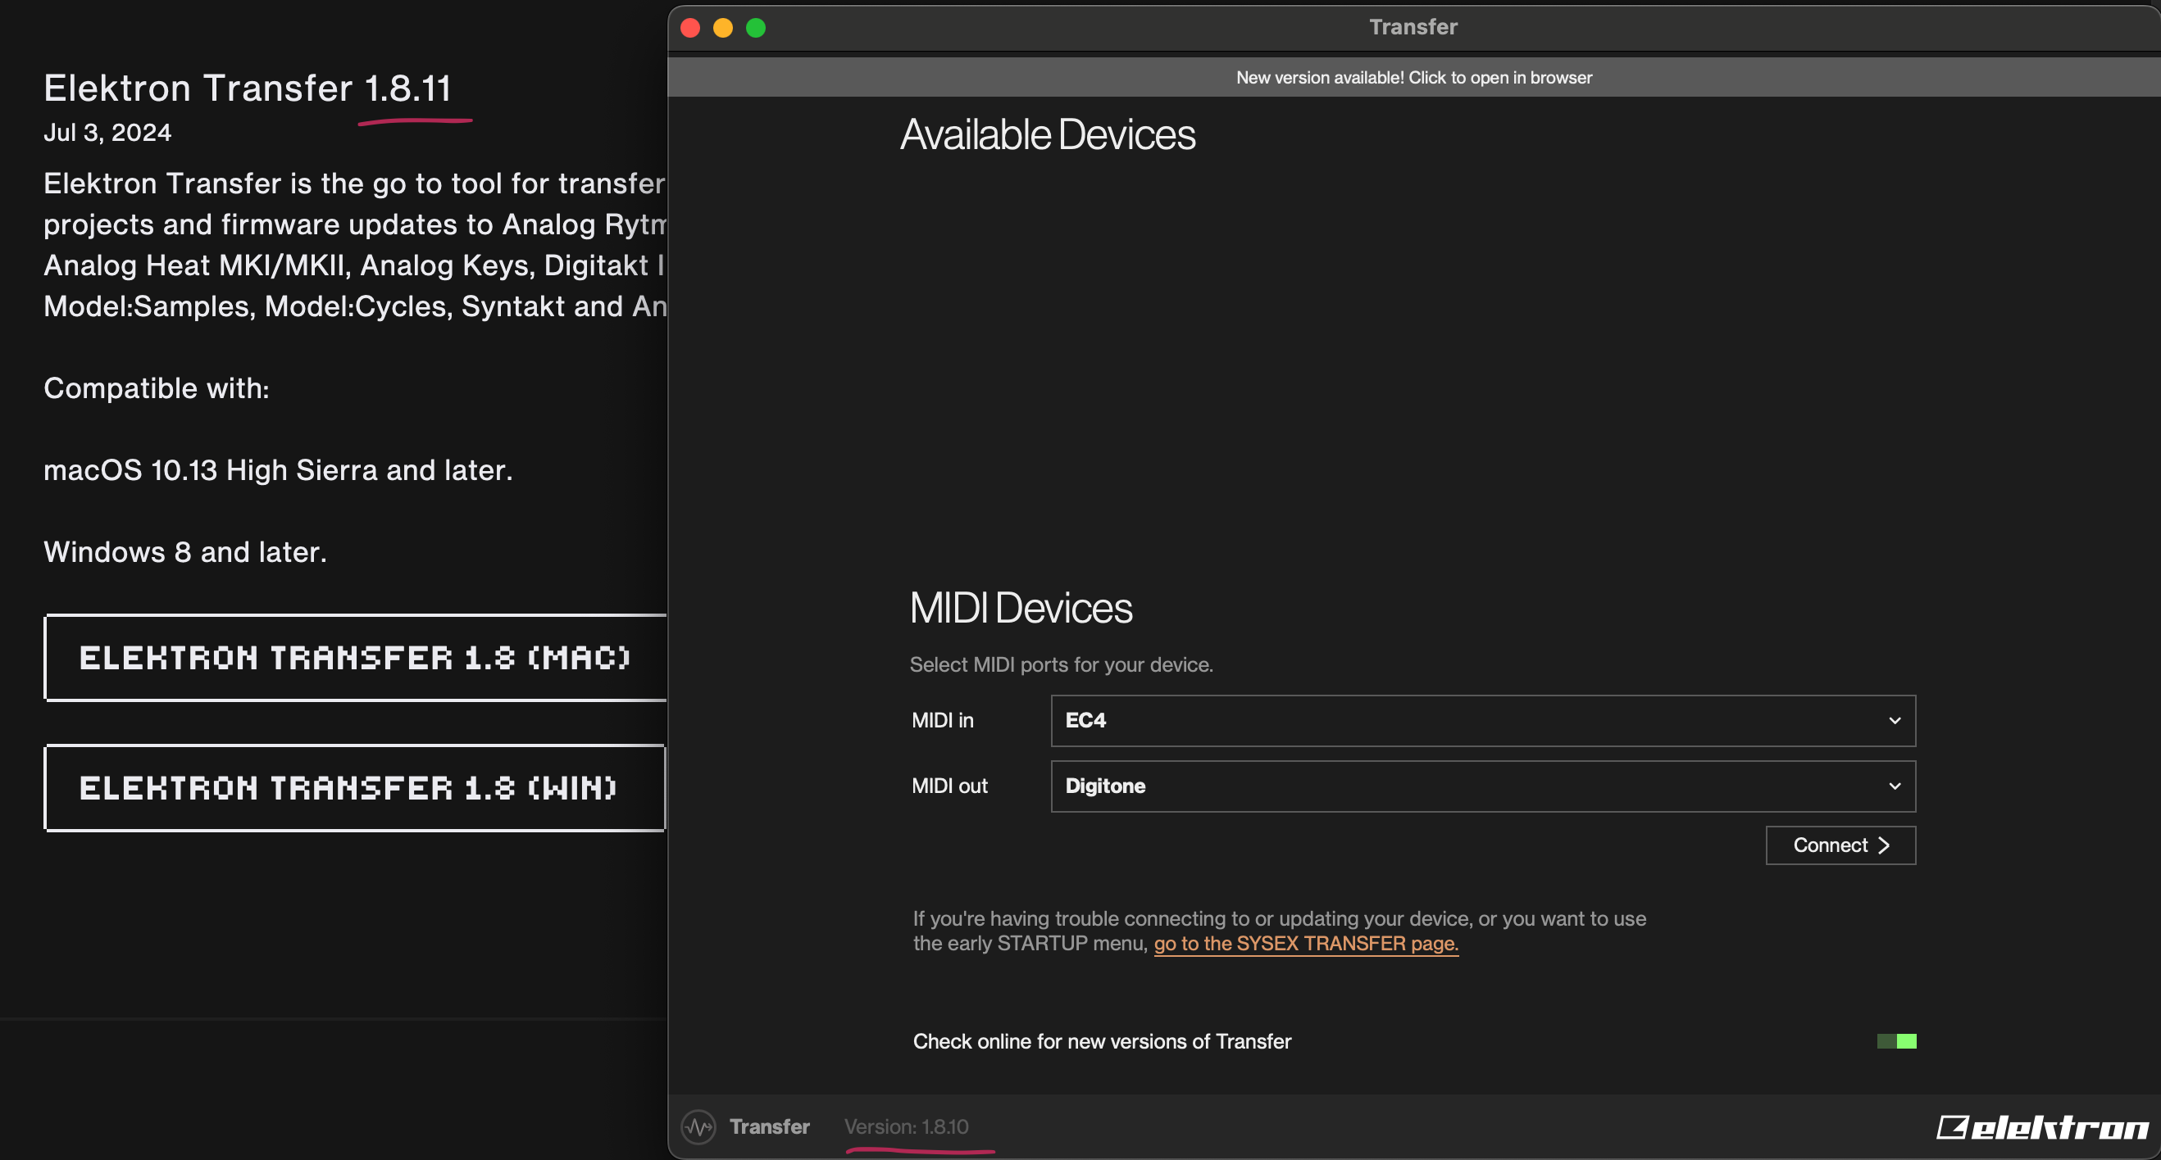Click the 'Elektron Transfer 1.8.11' heading
The image size is (2161, 1160).
point(248,88)
